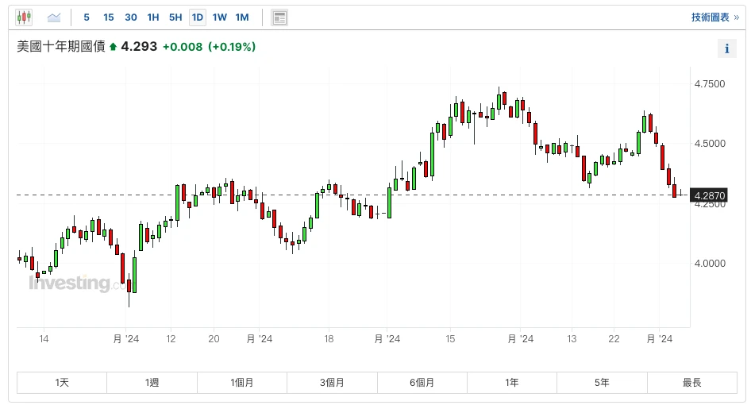Set the 5-minute interval
This screenshot has width=751, height=405.
click(x=87, y=17)
